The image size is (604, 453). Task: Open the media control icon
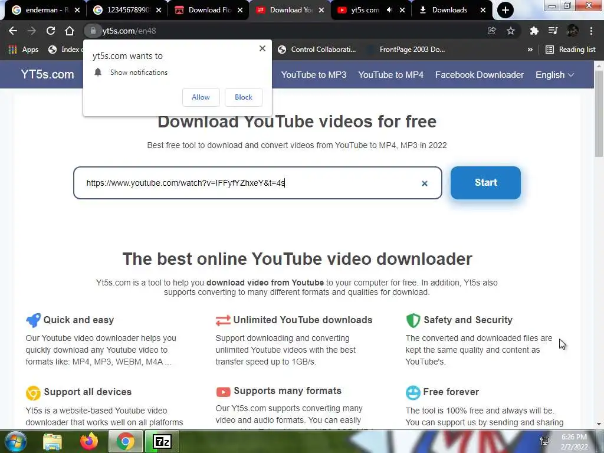553,31
